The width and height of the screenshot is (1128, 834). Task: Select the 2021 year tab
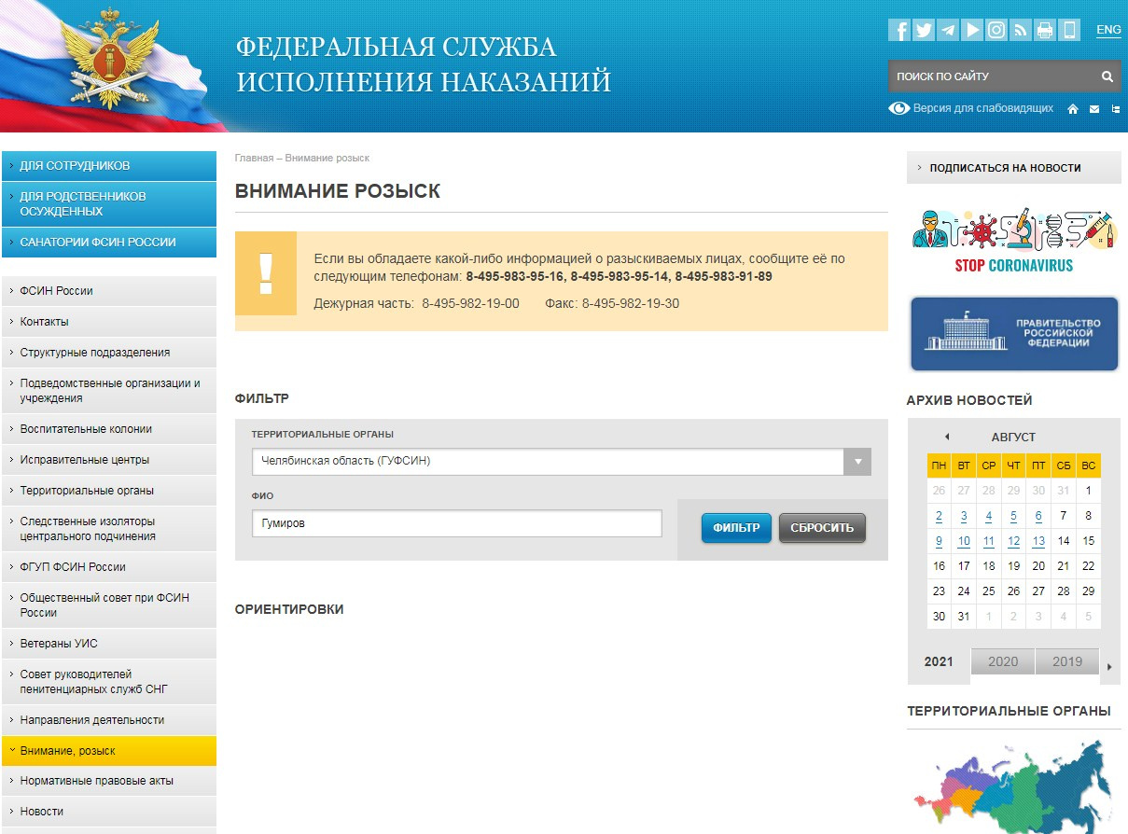coord(939,661)
